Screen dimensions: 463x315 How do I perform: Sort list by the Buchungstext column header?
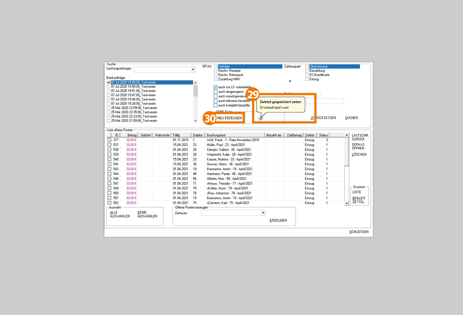(x=234, y=135)
